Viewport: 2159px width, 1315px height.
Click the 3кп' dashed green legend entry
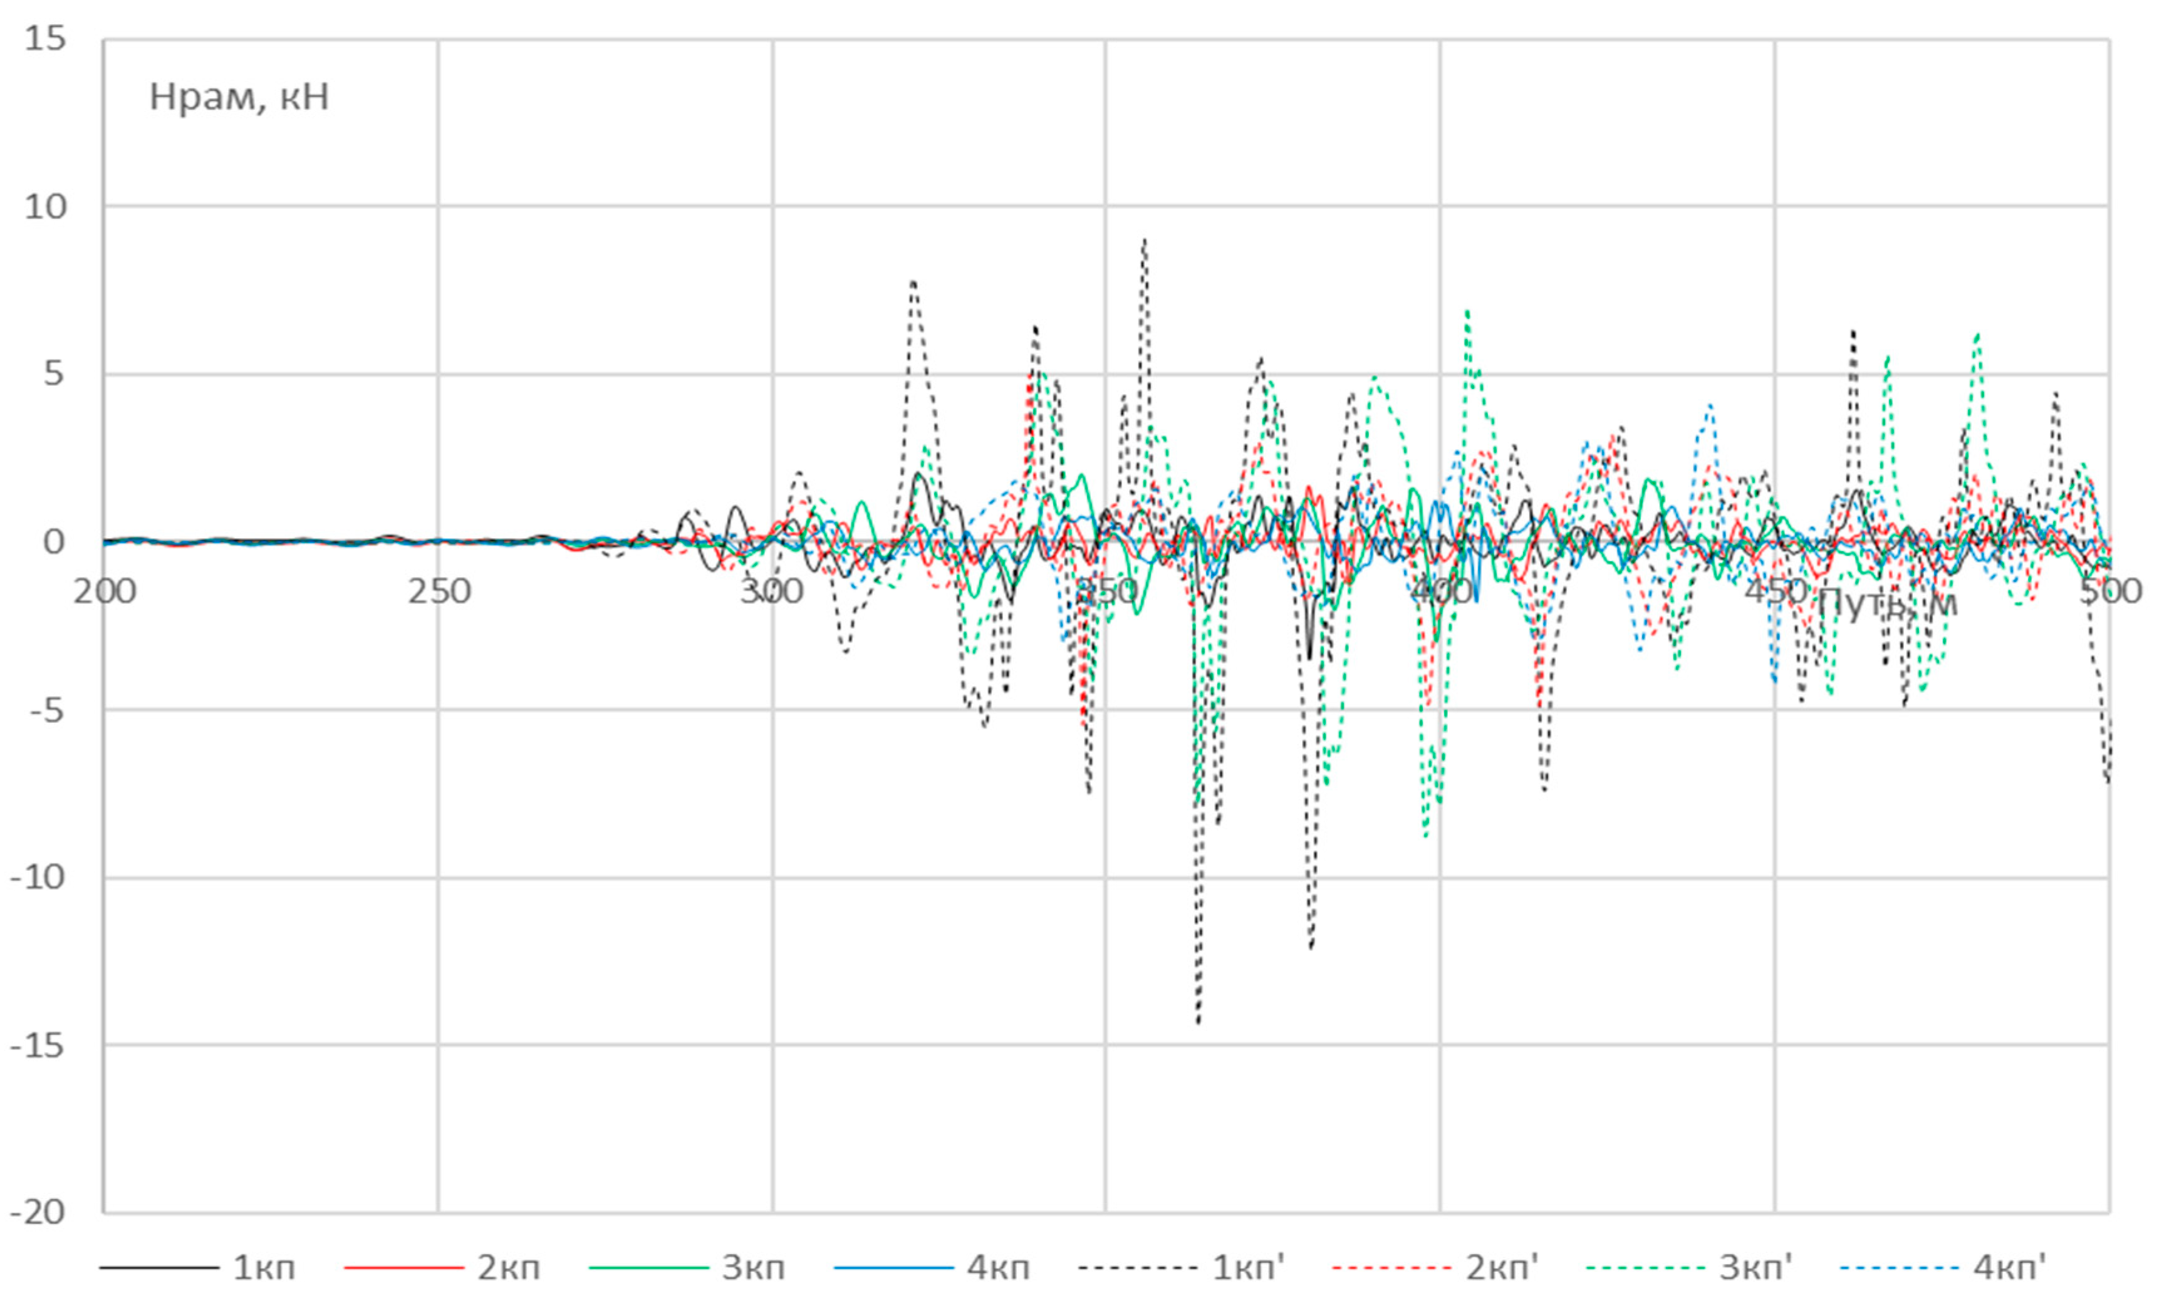1755,1269
